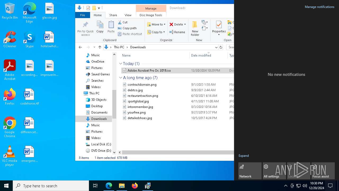This screenshot has height=191, width=339.
Task: Open CCleaner desktop shortcut
Action: click(x=10, y=40)
